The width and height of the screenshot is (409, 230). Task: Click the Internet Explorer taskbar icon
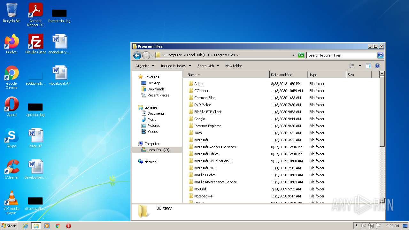(25, 226)
